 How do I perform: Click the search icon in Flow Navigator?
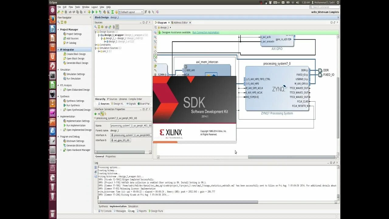coord(59,22)
